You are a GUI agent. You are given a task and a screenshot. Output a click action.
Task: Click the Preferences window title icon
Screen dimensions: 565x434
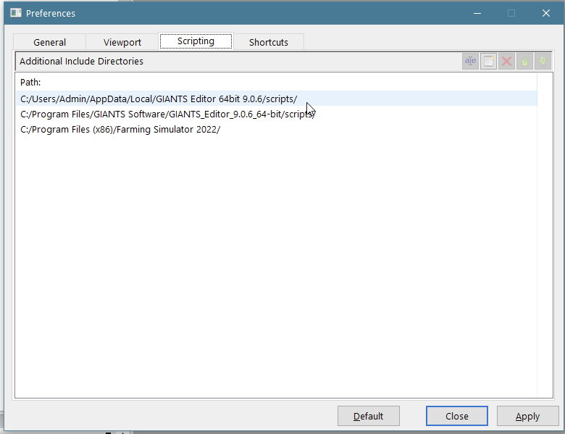15,13
